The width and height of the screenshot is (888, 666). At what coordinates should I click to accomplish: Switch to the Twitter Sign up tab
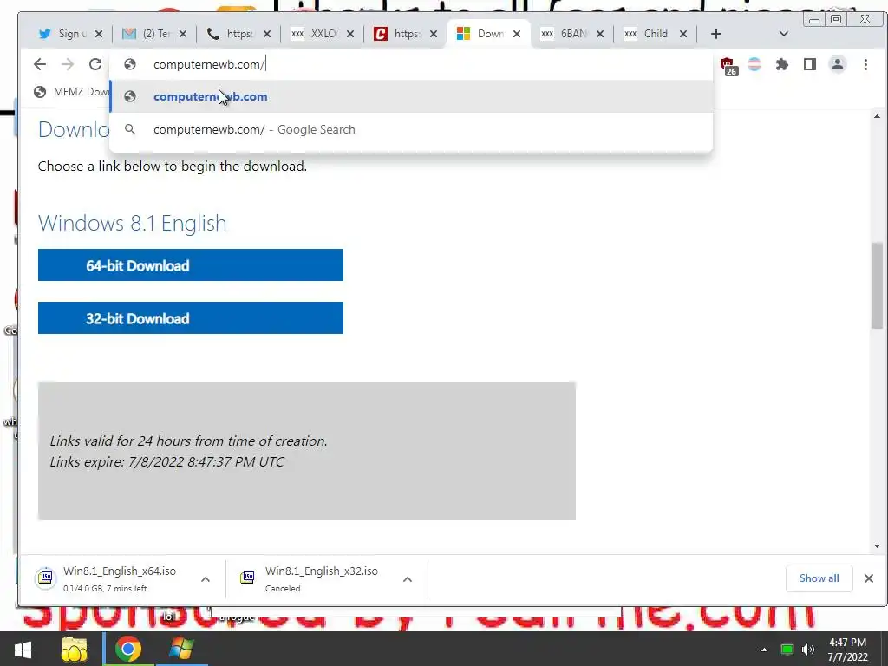coord(62,34)
